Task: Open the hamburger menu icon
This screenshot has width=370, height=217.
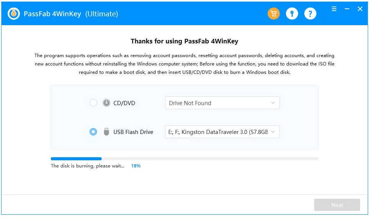Action: pos(334,9)
